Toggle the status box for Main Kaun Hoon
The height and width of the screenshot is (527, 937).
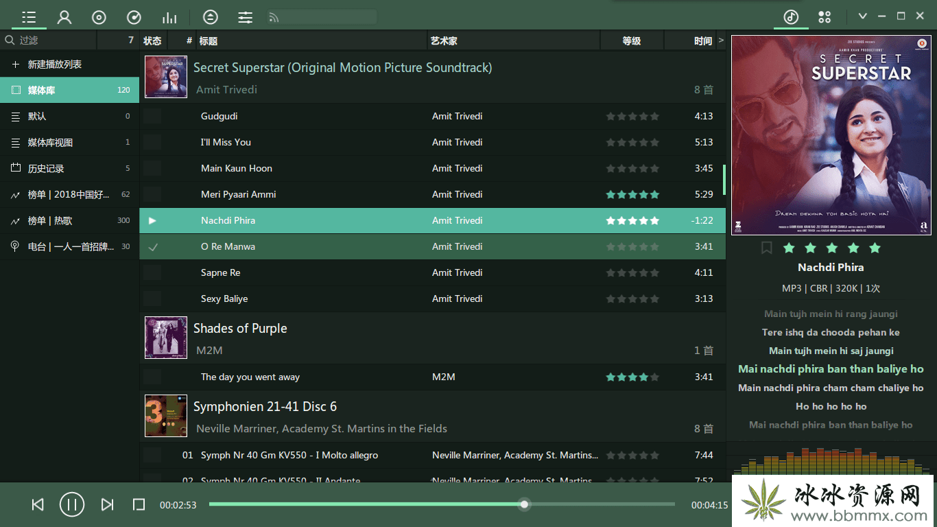click(x=153, y=169)
